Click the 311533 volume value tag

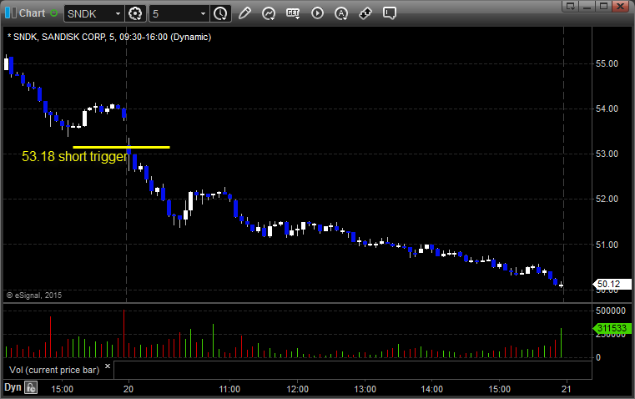pos(612,328)
